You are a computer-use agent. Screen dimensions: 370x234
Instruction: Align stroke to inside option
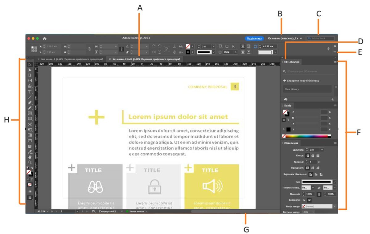coord(316,174)
